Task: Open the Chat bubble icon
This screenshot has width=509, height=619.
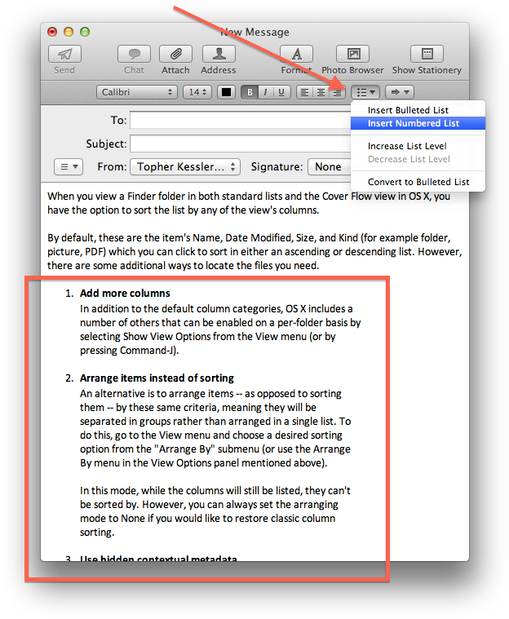Action: coord(134,55)
